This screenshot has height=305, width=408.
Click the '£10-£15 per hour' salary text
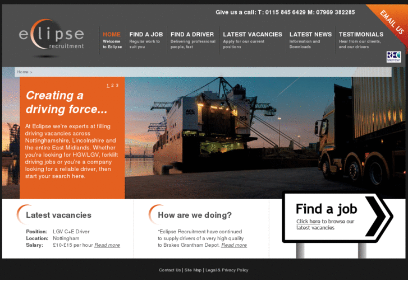[73, 245]
